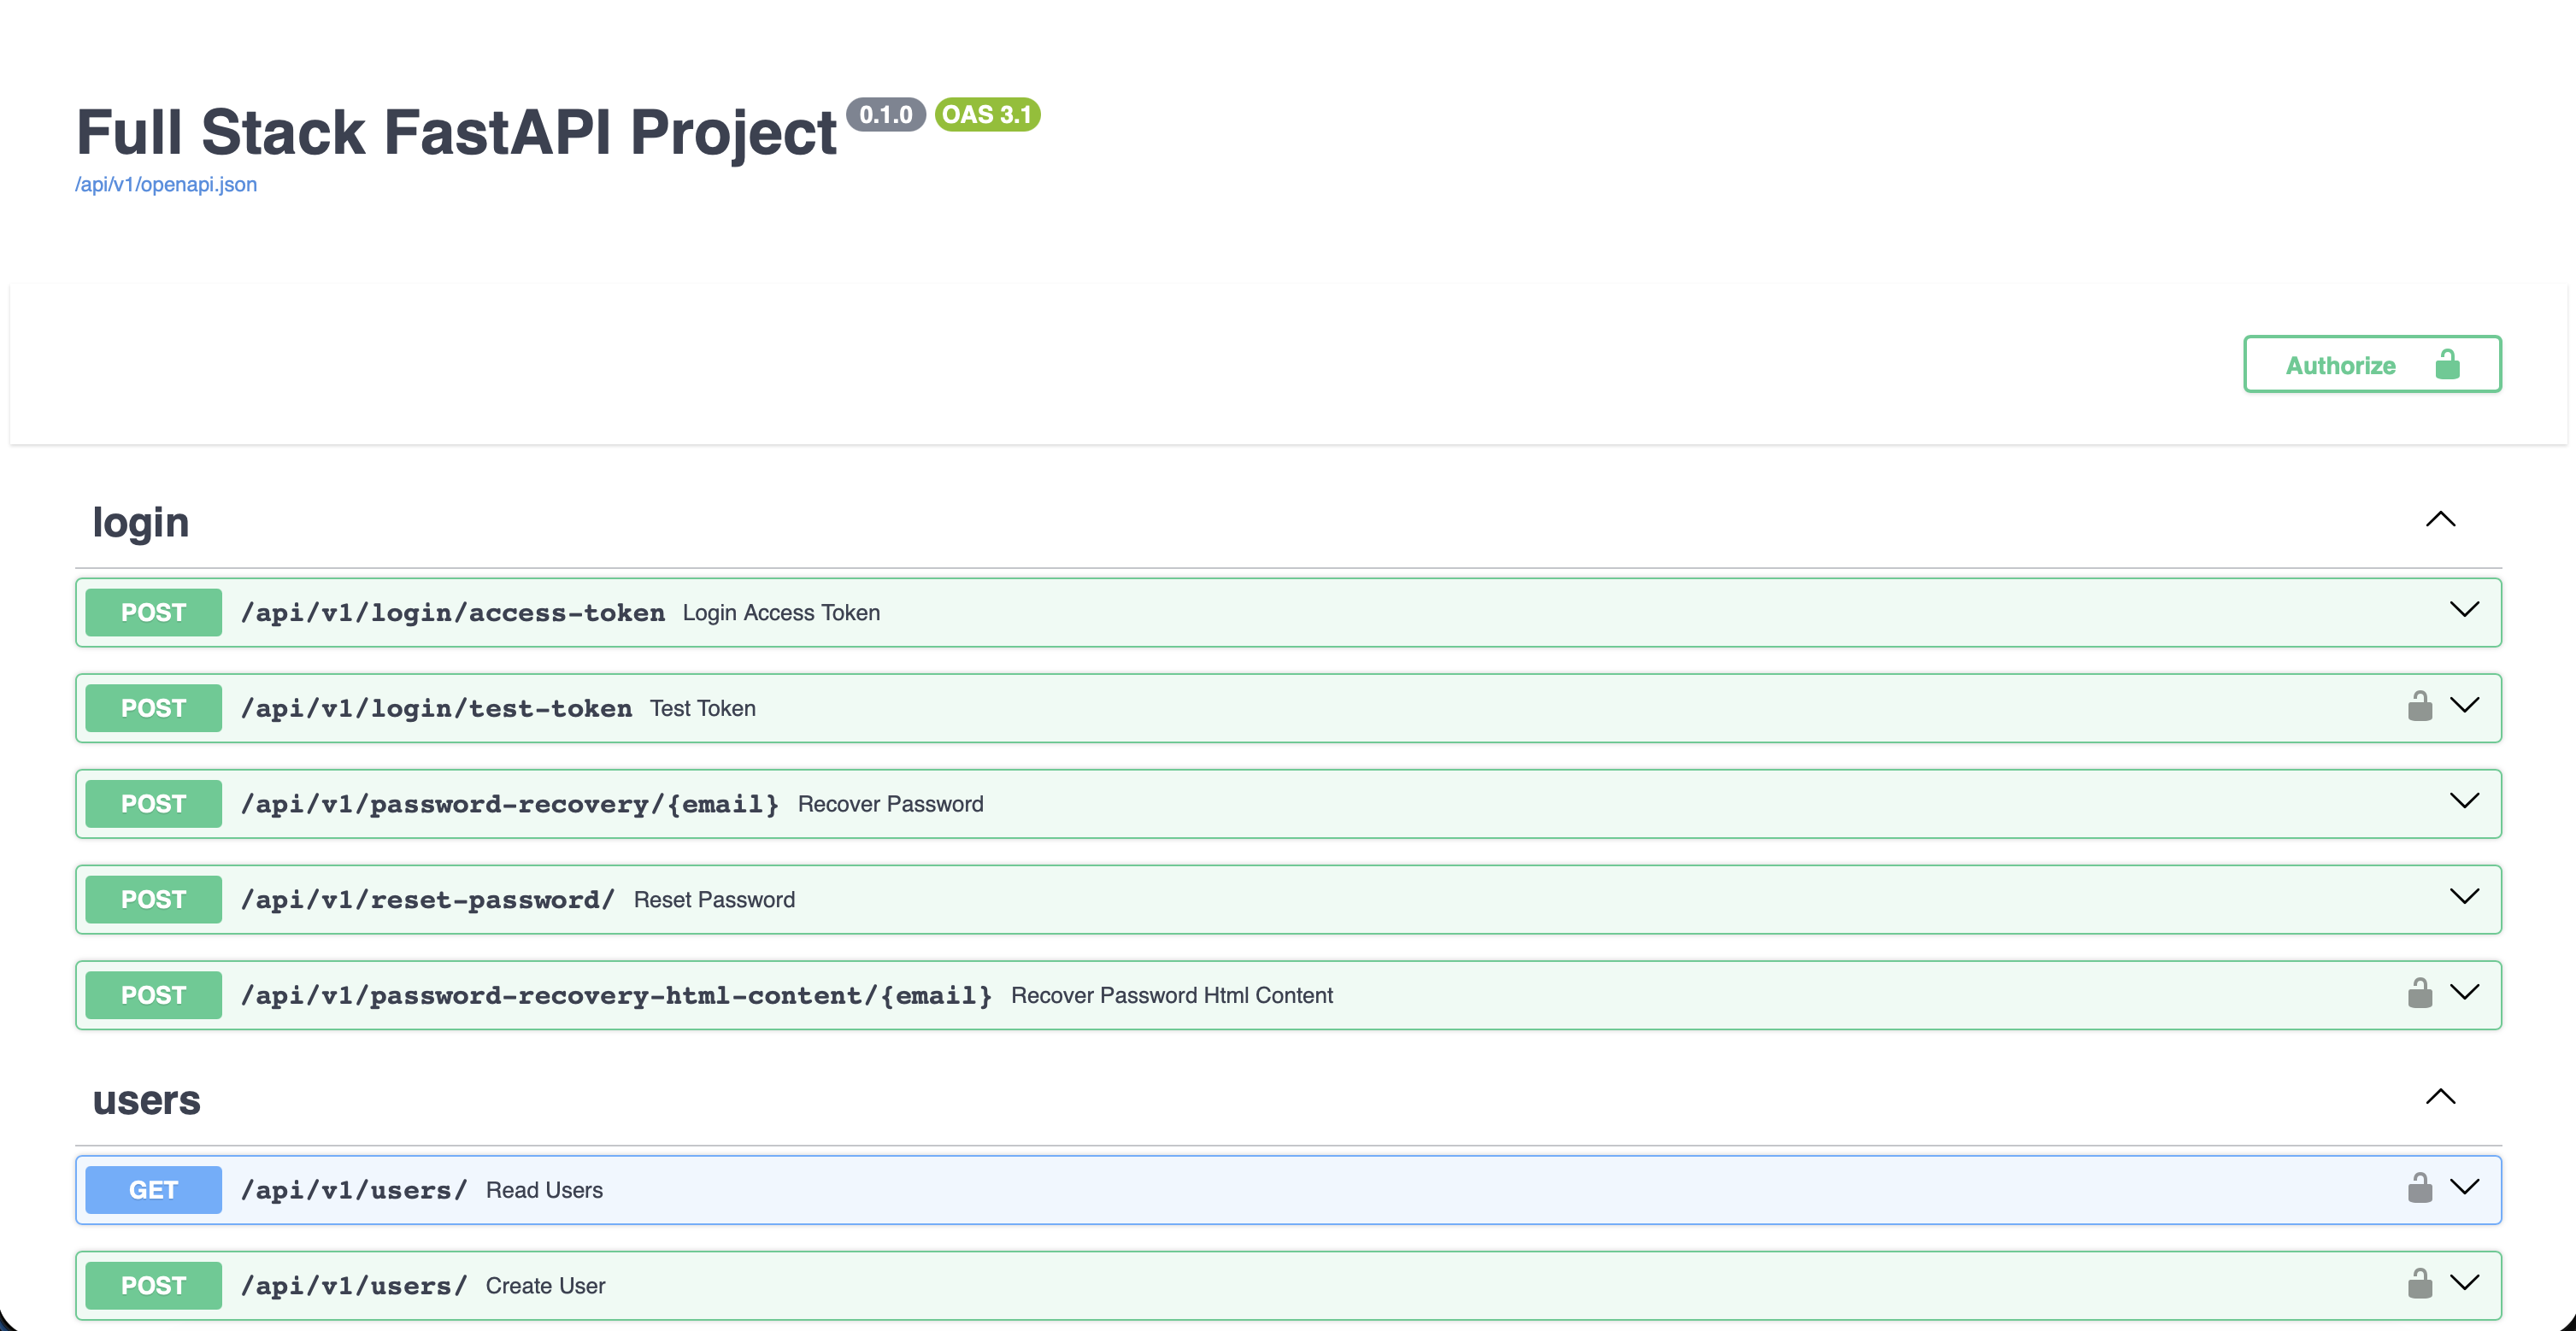Screen dimensions: 2576x1331
Task: Click the OAS 3.1 badge
Action: pos(988,115)
